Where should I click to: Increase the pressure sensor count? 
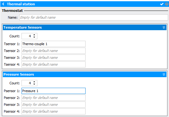coord(34,82)
